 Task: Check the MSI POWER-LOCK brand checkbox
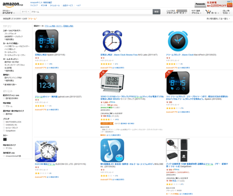pyautogui.click(x=4, y=122)
